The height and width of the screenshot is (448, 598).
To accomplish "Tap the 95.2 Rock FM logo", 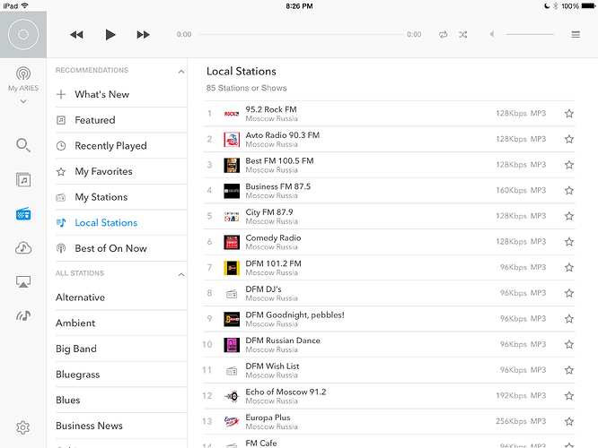I will [232, 114].
